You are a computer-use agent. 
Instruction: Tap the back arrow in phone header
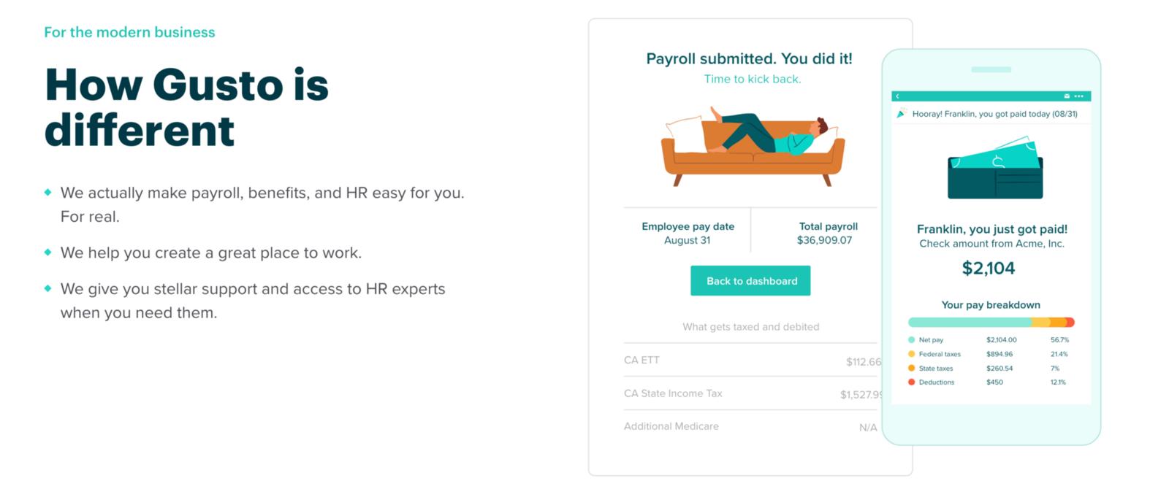click(897, 96)
